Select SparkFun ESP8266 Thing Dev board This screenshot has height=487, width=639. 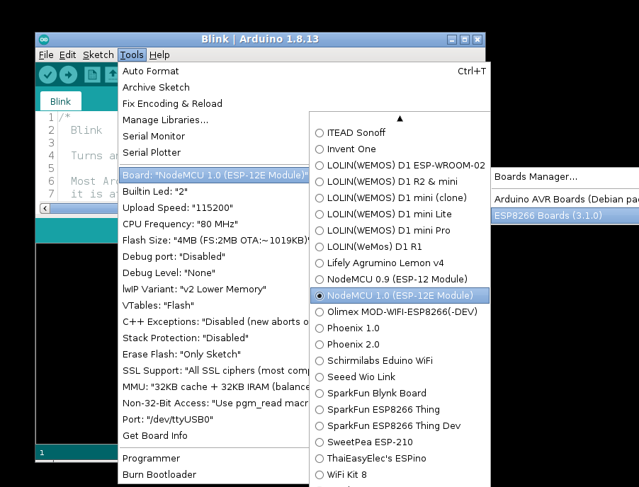tap(400, 426)
